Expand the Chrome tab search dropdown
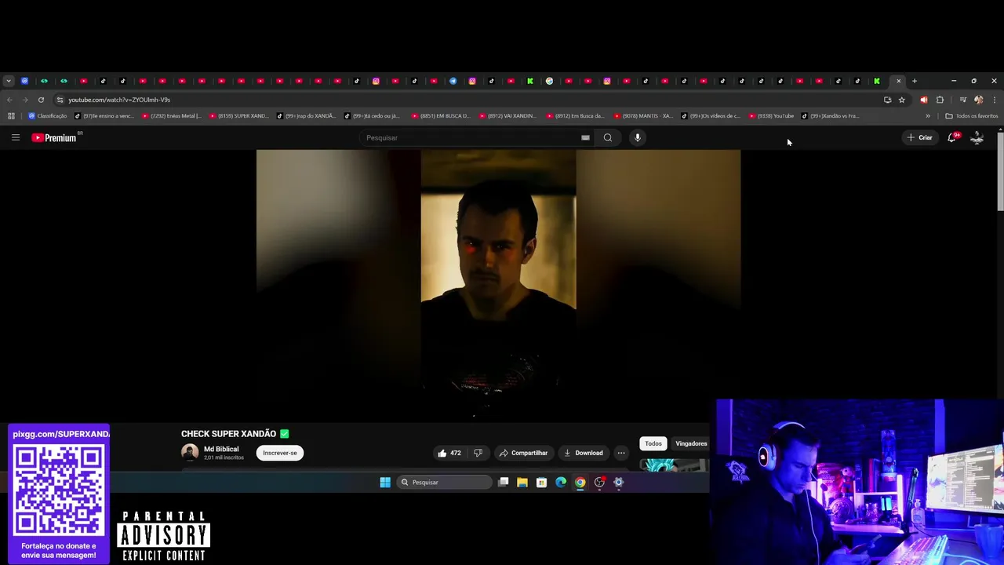Image resolution: width=1004 pixels, height=565 pixels. coord(9,81)
